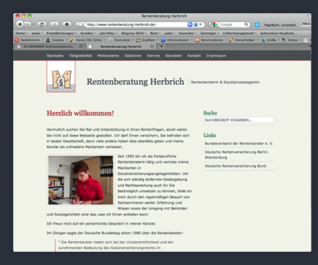The width and height of the screenshot is (318, 265).
Task: Select the Rentenberatung Herbrich tab
Action: [x=121, y=46]
